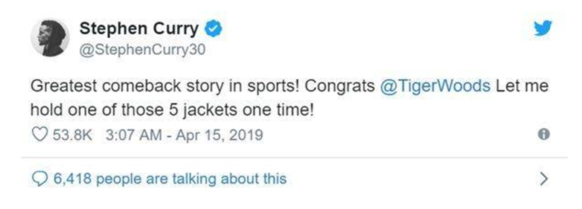Click the speech bubble reply icon

click(39, 180)
